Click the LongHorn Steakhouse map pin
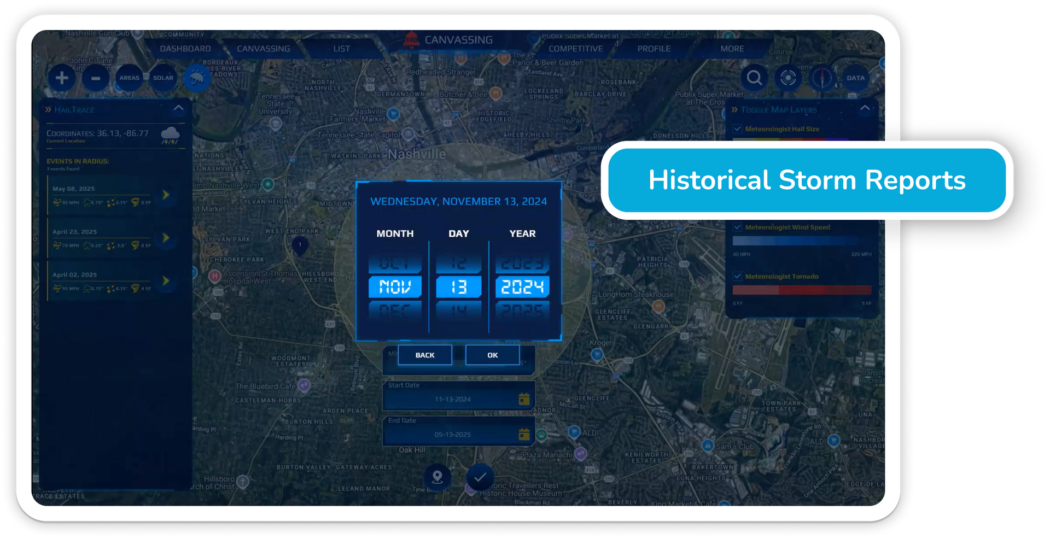Image resolution: width=1050 pixels, height=539 pixels. pos(658,306)
